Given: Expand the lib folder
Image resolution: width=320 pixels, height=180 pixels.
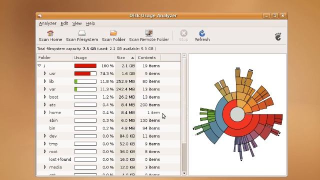Looking at the screenshot, I should coord(45,81).
